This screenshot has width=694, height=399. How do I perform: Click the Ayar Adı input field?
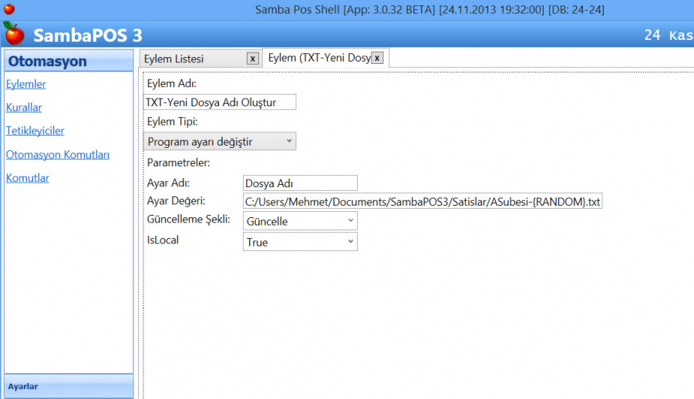click(x=300, y=183)
